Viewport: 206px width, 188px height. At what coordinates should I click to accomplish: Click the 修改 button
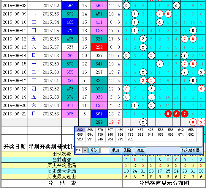94,150
